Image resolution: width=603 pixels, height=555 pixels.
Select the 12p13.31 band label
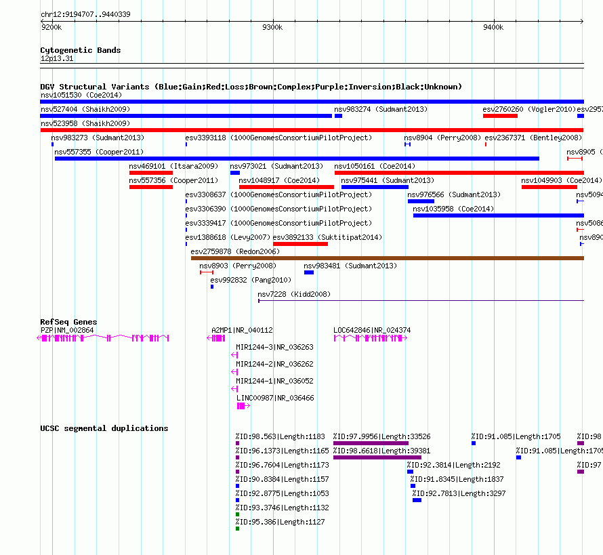tap(57, 59)
